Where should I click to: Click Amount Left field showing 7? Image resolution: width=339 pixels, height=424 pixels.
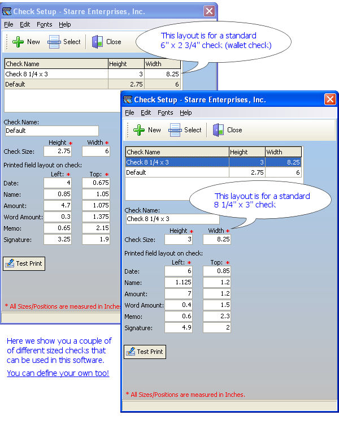pyautogui.click(x=179, y=293)
